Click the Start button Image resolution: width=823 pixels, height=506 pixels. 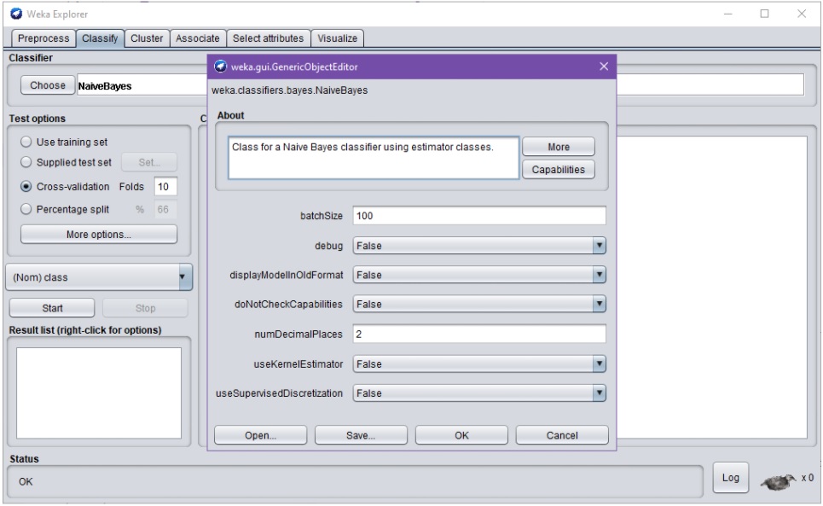click(x=52, y=308)
